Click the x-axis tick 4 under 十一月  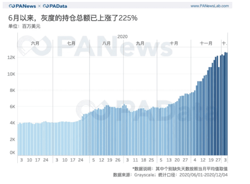pos(195,160)
